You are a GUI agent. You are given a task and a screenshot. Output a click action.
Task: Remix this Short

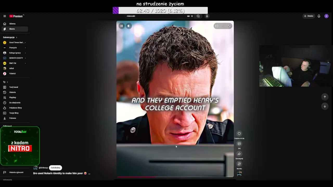pyautogui.click(x=239, y=164)
